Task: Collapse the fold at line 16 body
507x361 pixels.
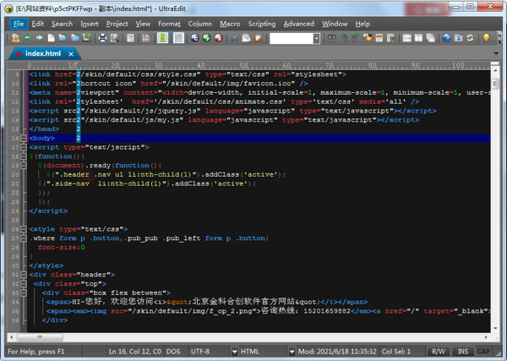Action: [x=24, y=138]
